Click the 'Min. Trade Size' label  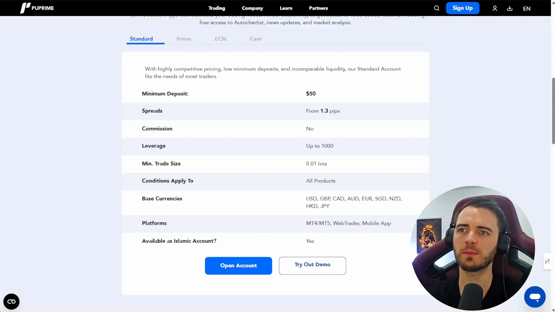161,164
